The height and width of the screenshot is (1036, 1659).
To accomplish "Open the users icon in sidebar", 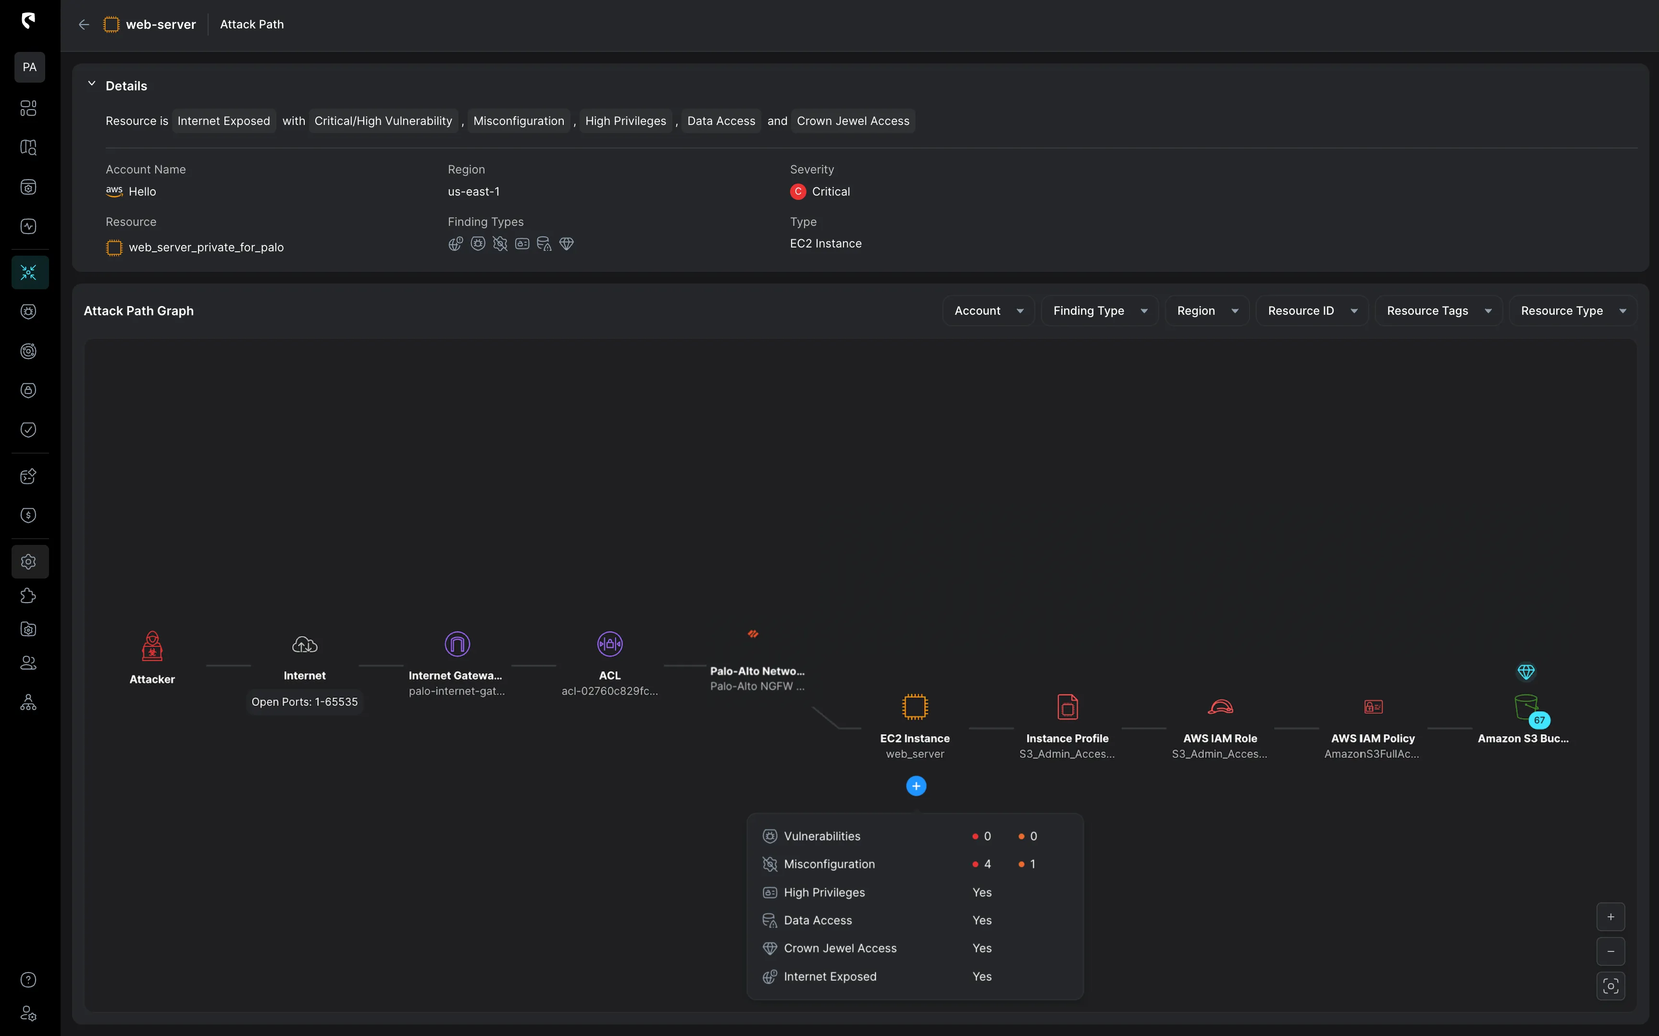I will point(28,663).
